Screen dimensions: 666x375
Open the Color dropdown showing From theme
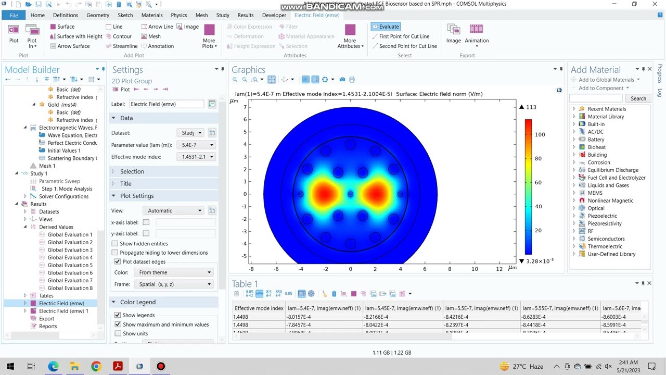[x=173, y=272]
